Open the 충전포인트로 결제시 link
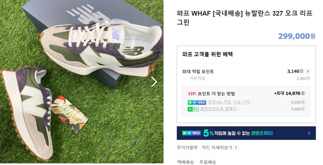This screenshot has width=323, height=165. point(218,109)
